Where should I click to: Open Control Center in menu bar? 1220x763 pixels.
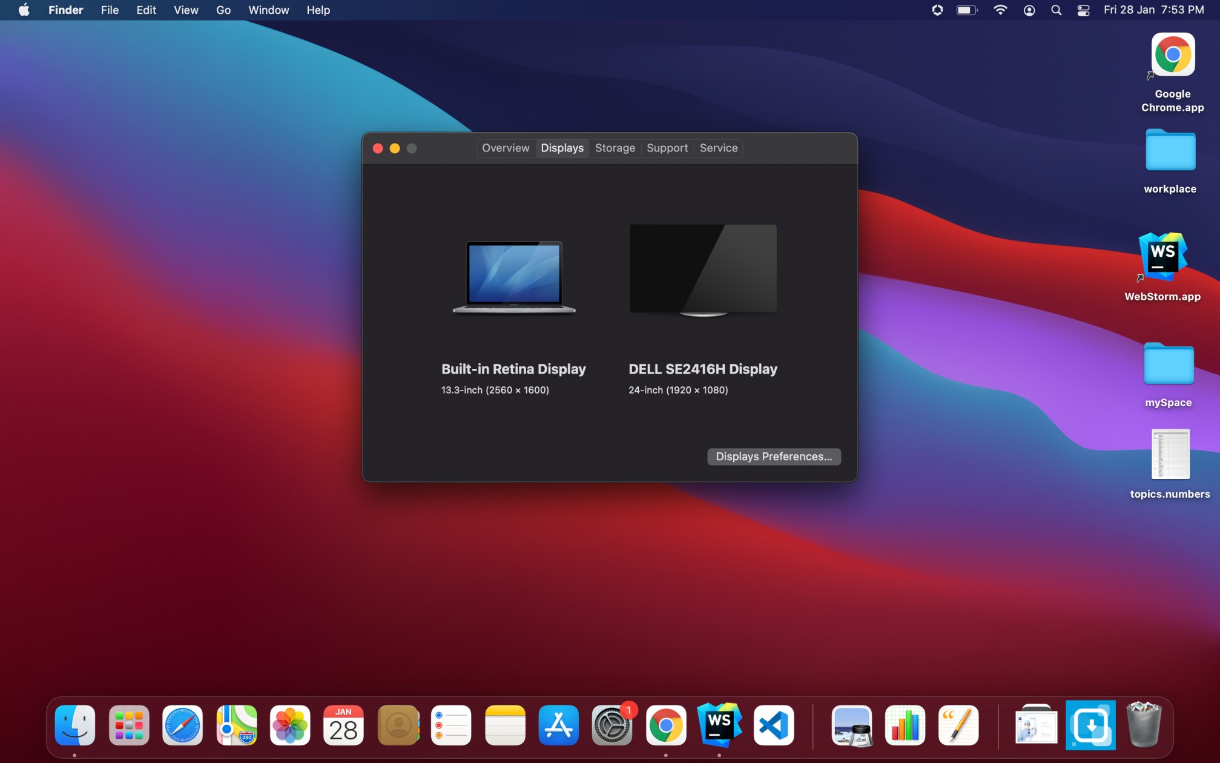(1083, 10)
